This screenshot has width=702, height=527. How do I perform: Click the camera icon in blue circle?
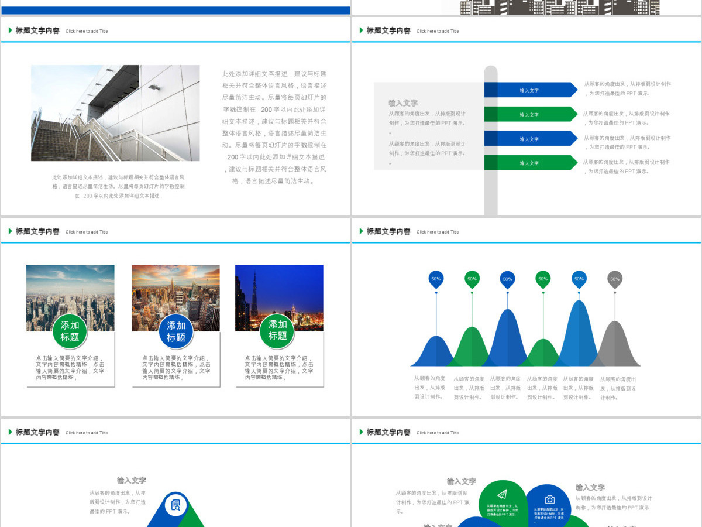coord(549,499)
